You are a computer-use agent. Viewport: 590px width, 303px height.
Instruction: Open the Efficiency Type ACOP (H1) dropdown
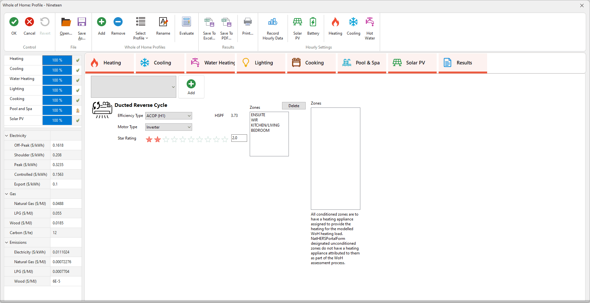(x=169, y=116)
